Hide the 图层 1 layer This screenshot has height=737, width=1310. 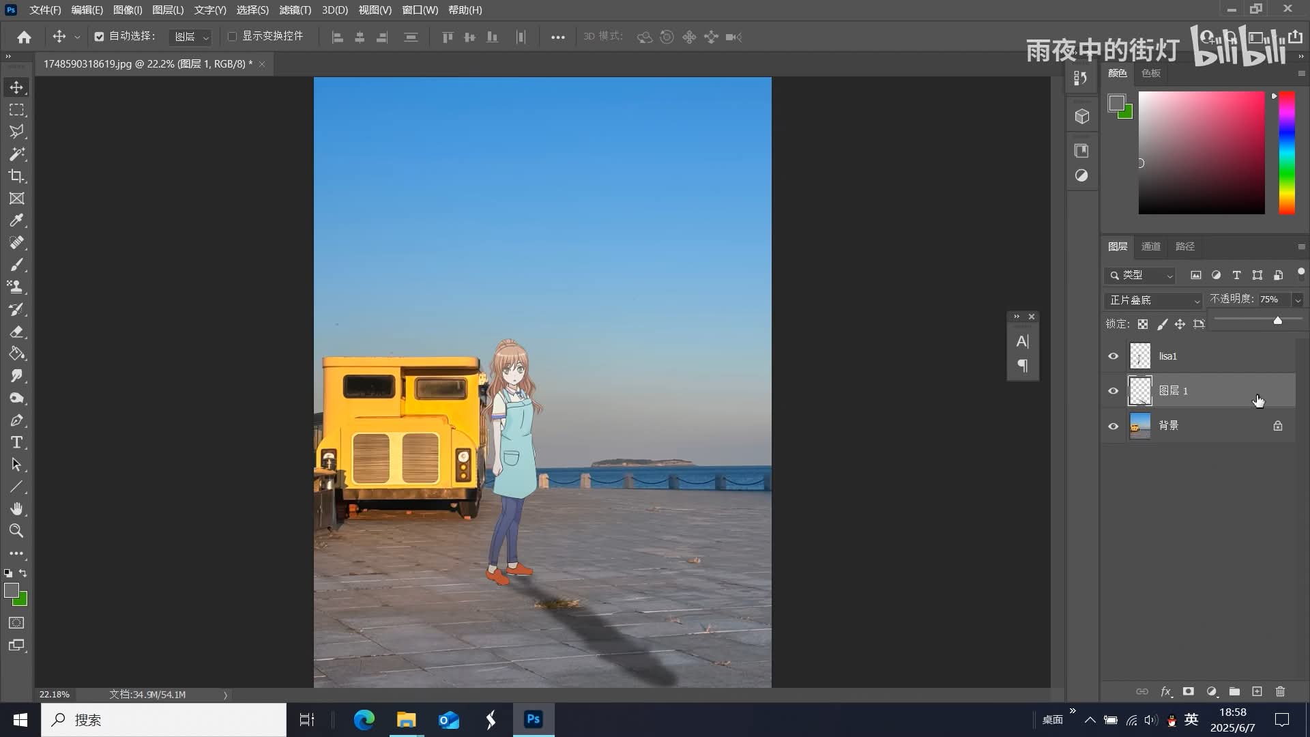1113,391
